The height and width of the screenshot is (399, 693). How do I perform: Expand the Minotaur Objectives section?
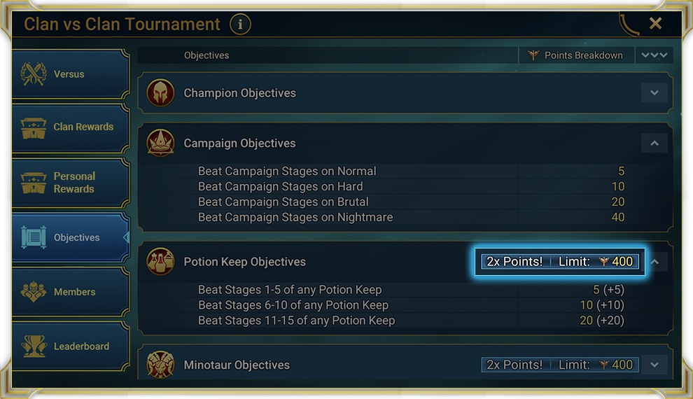(654, 365)
